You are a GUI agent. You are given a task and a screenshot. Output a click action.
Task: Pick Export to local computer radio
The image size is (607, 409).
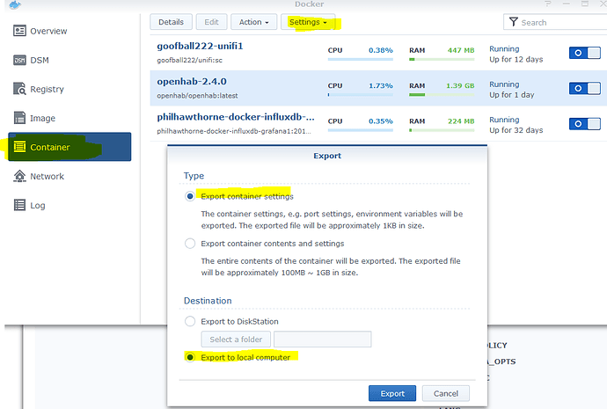tap(190, 357)
